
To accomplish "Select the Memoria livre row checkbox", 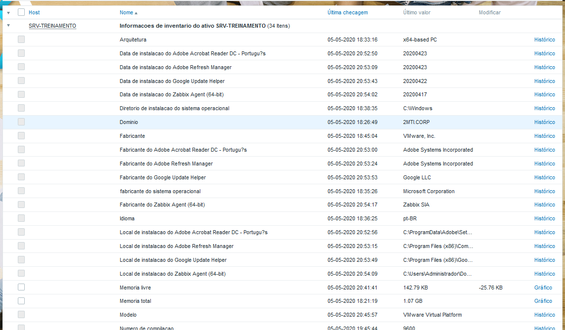I will tap(21, 287).
